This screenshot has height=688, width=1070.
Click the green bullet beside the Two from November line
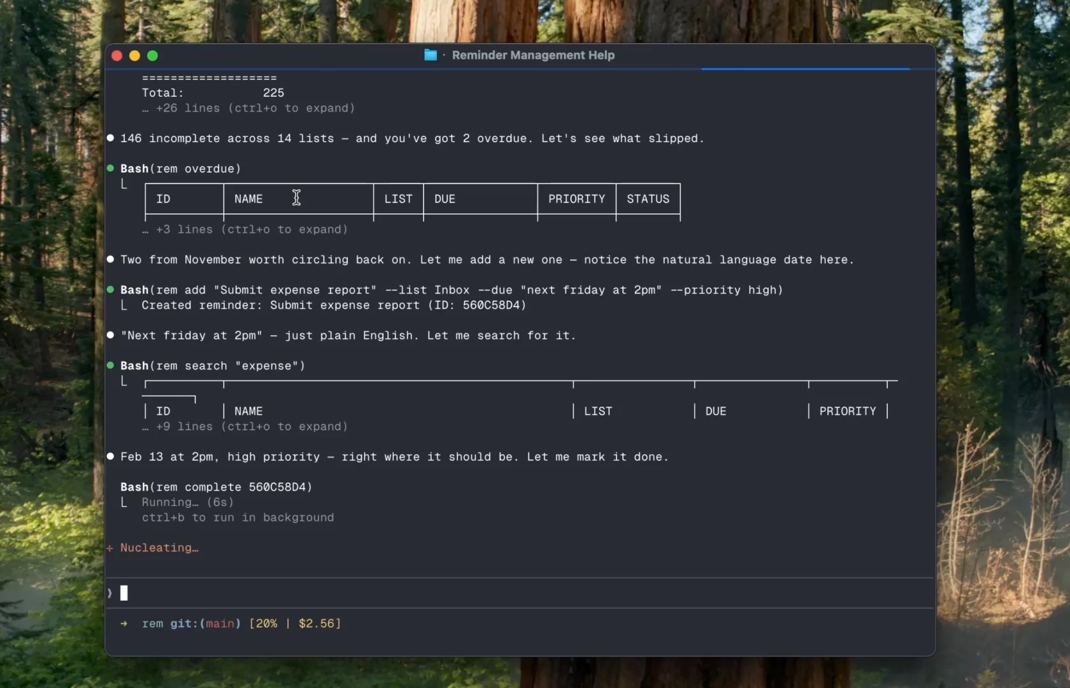[110, 259]
